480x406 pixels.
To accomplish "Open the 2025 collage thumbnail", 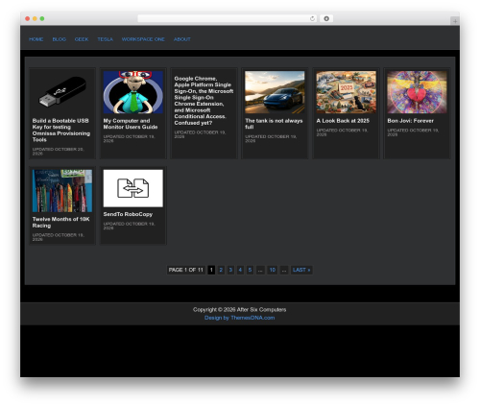I will click(x=346, y=92).
